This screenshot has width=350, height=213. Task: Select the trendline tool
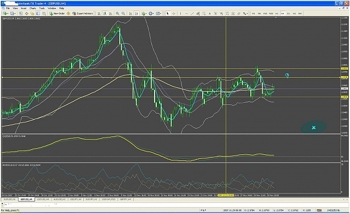tap(192, 13)
